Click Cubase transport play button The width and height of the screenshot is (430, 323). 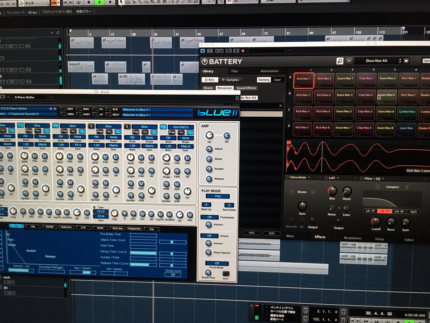100,2
